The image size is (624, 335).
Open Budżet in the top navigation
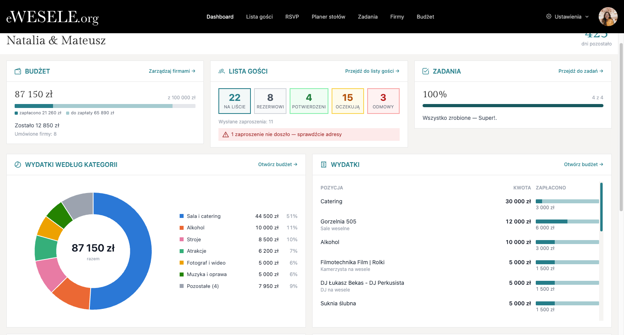pyautogui.click(x=425, y=17)
